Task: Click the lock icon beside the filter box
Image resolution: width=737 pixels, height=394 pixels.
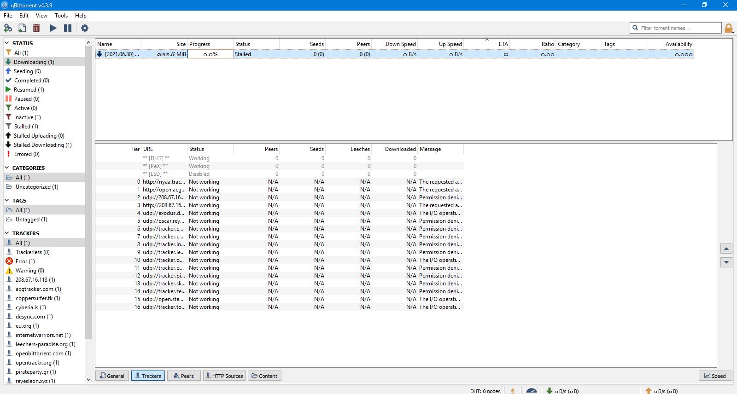Action: tap(729, 28)
